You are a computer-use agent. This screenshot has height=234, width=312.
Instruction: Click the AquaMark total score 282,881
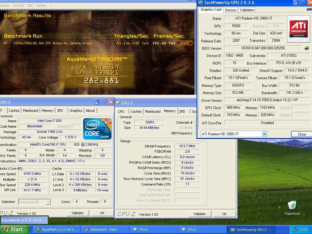click(x=101, y=80)
